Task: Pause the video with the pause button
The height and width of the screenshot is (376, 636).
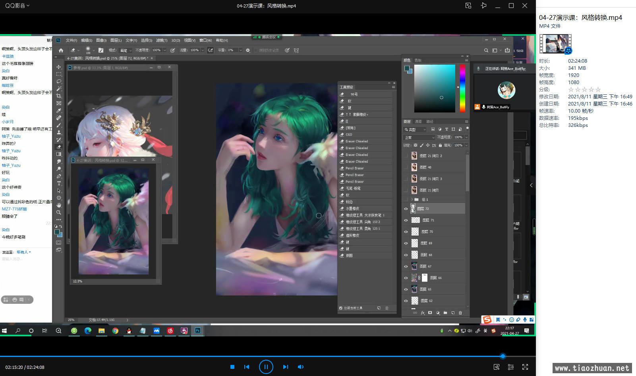Action: pyautogui.click(x=266, y=367)
